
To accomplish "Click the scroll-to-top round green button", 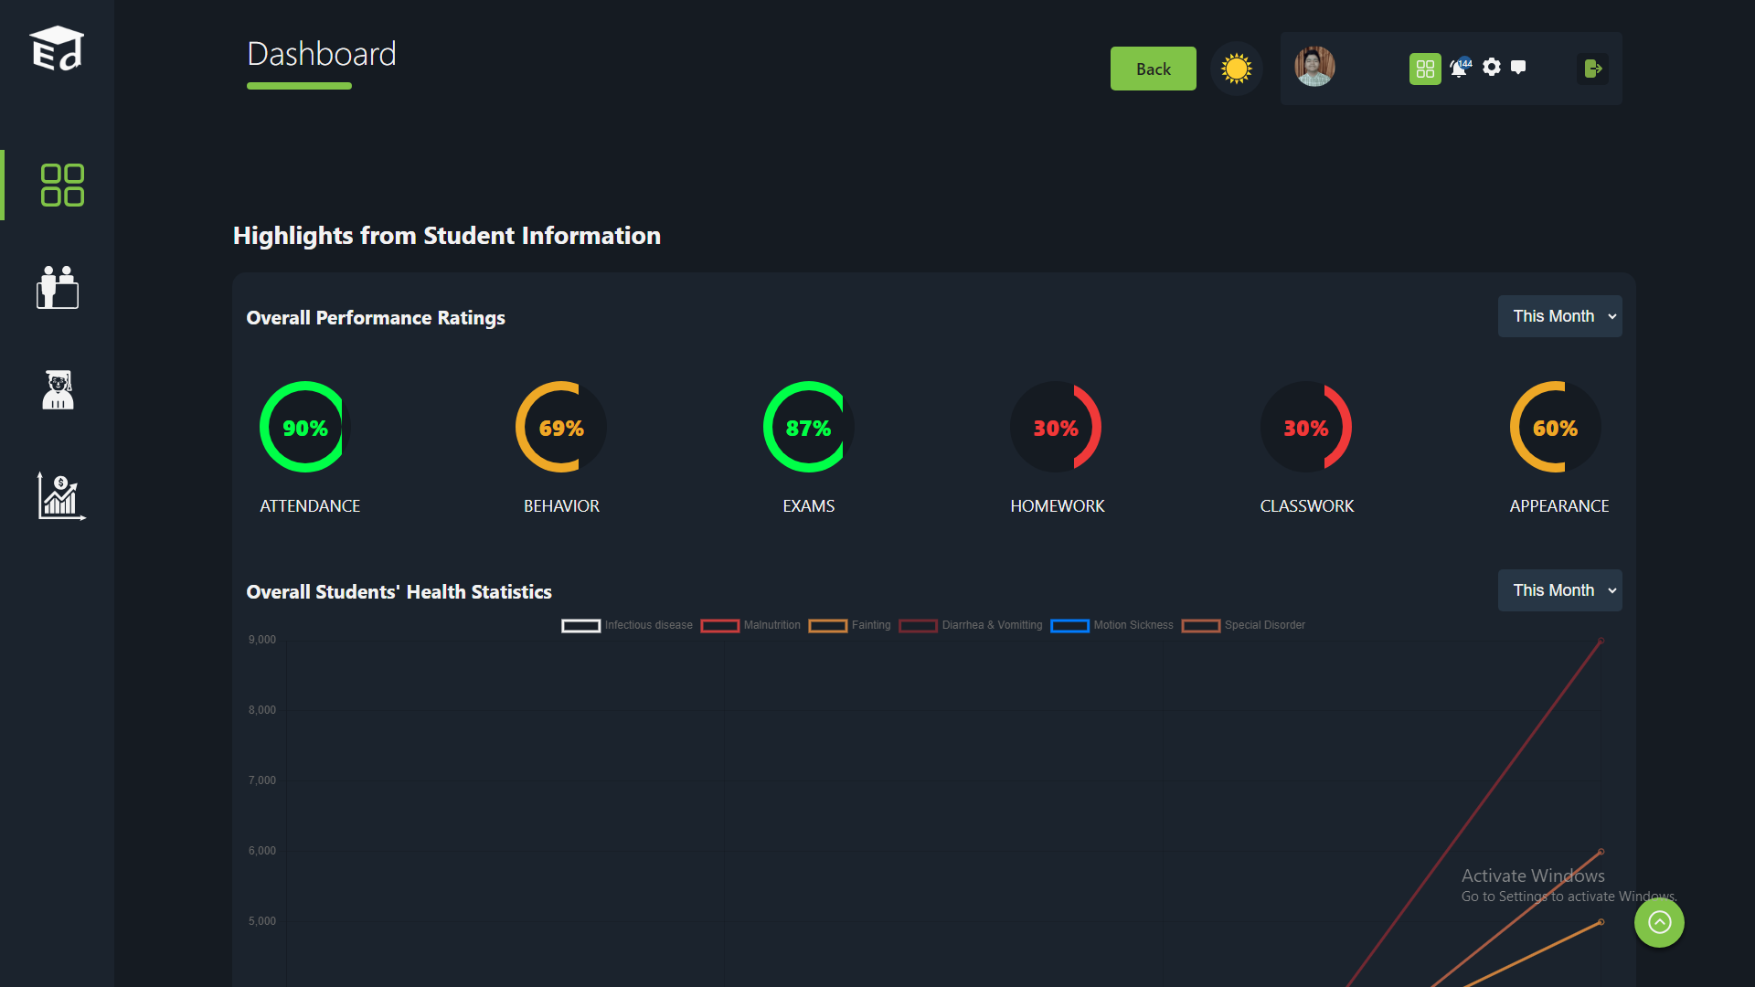I will pos(1659,922).
